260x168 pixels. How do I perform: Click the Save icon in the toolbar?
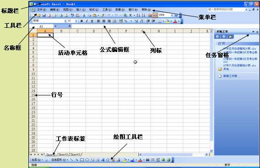tap(44, 16)
